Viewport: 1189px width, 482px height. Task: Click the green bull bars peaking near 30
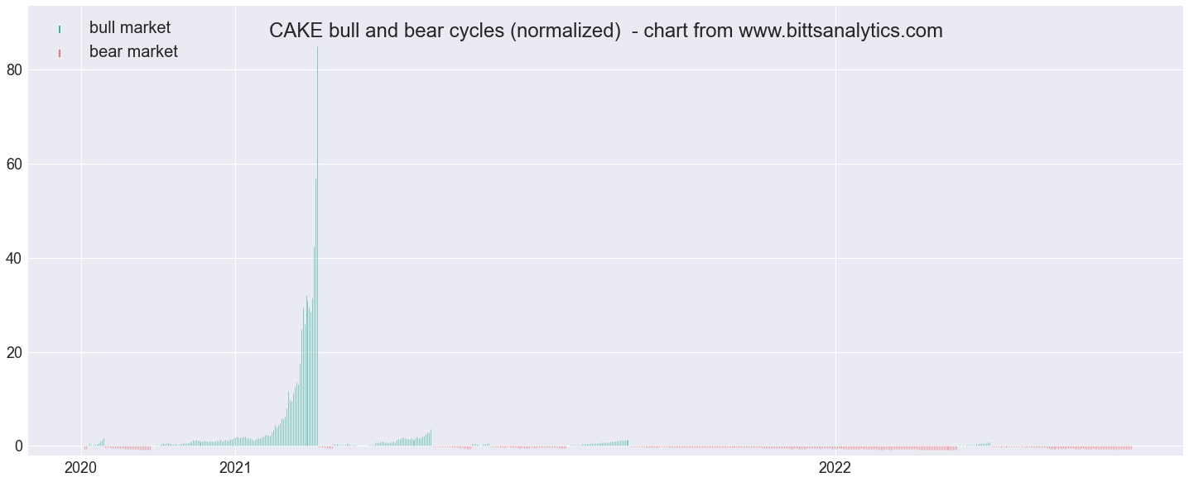tap(306, 372)
